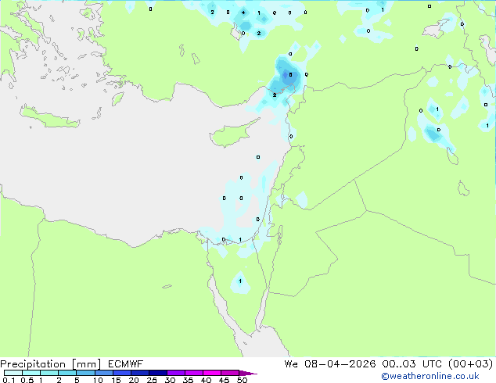Click the '35' legend scale label
The width and height of the screenshot is (496, 383).
(x=188, y=380)
